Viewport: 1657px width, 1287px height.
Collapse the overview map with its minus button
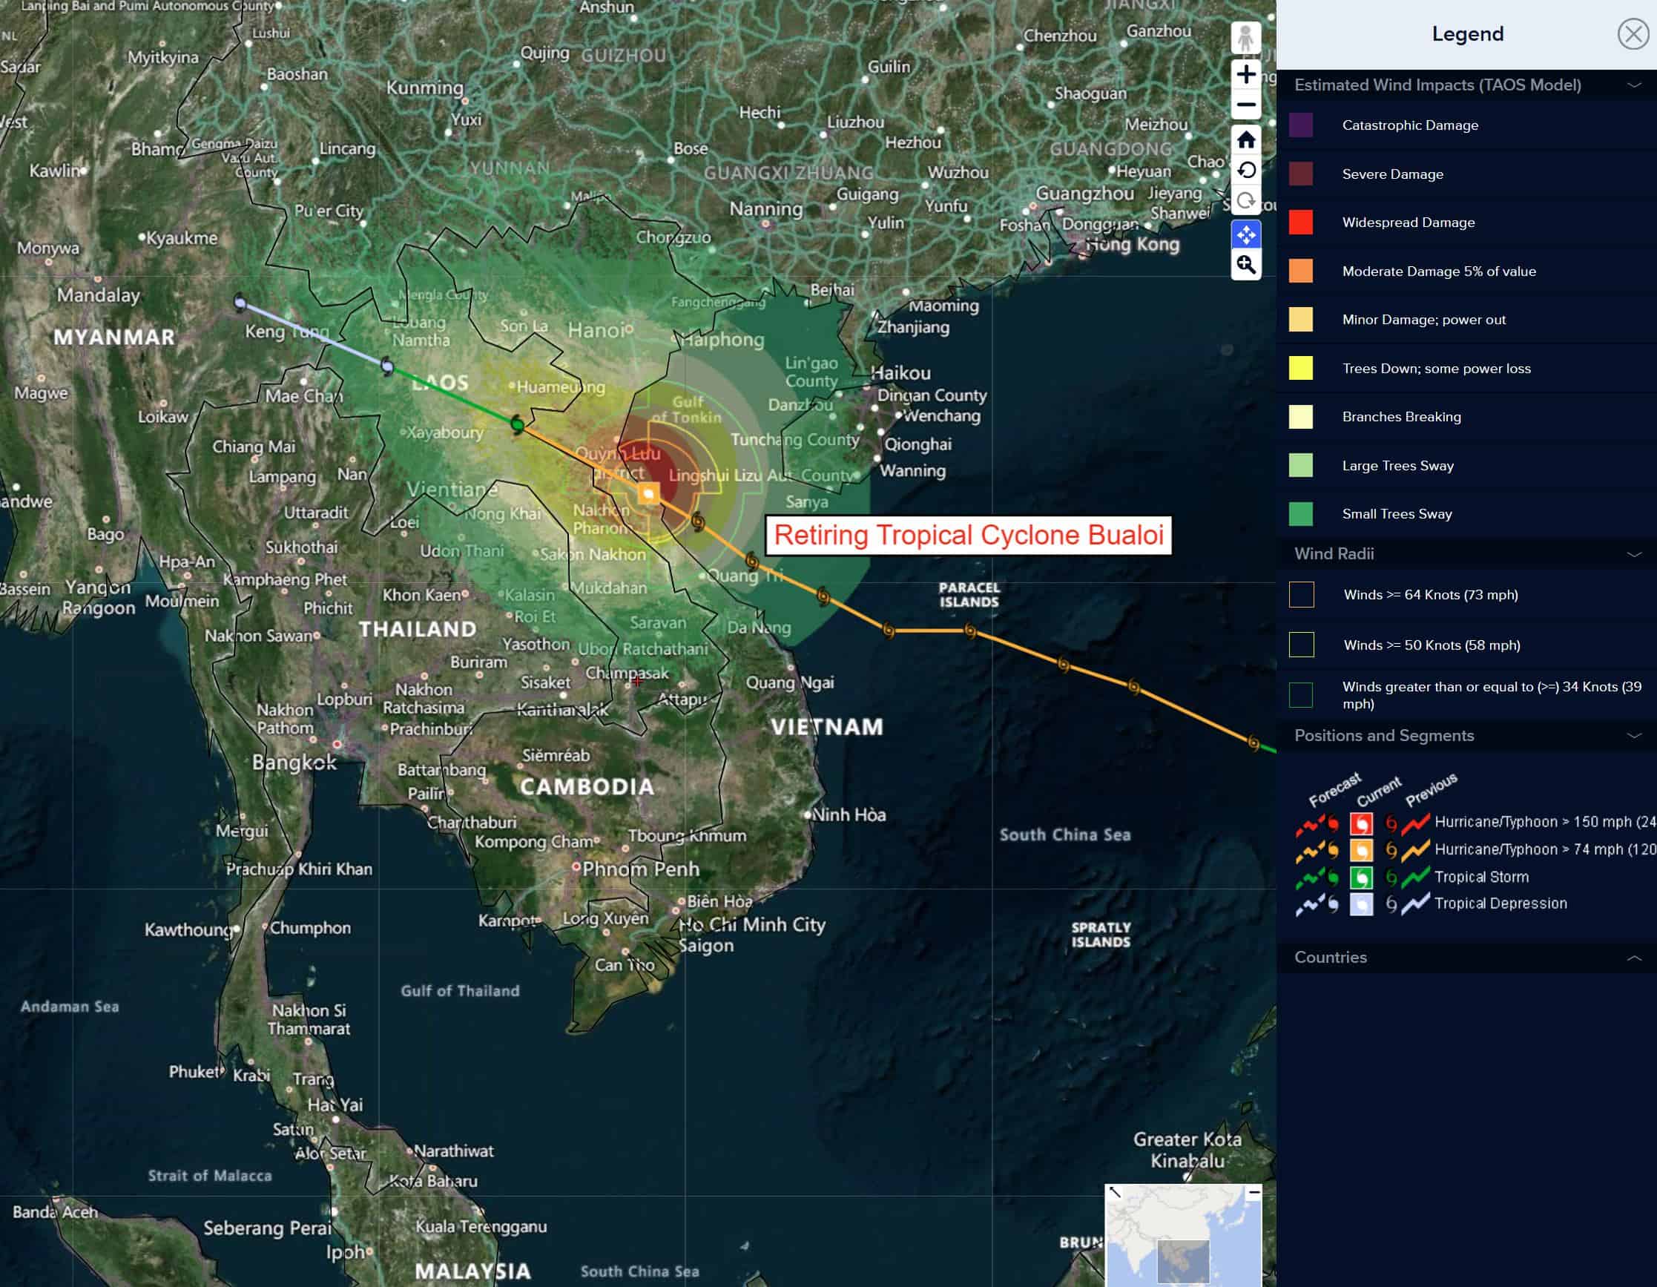(x=1254, y=1192)
